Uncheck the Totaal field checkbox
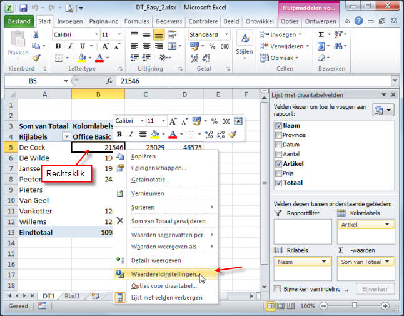404x316 pixels. pos(278,183)
